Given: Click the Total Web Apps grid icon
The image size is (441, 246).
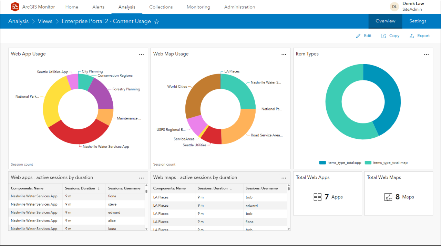Looking at the screenshot, I should click(x=318, y=197).
